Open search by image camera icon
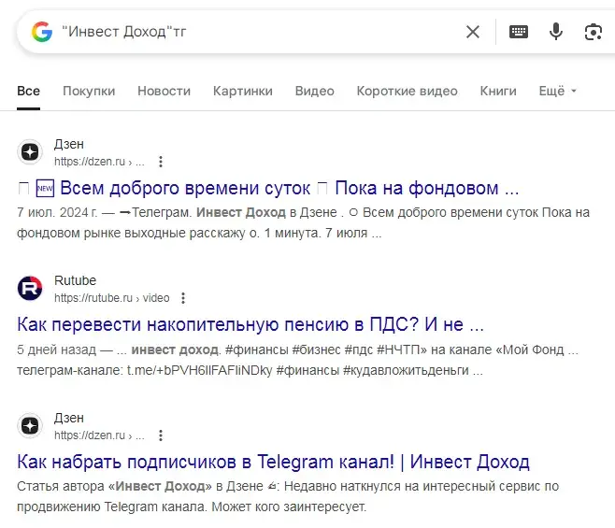 [593, 32]
